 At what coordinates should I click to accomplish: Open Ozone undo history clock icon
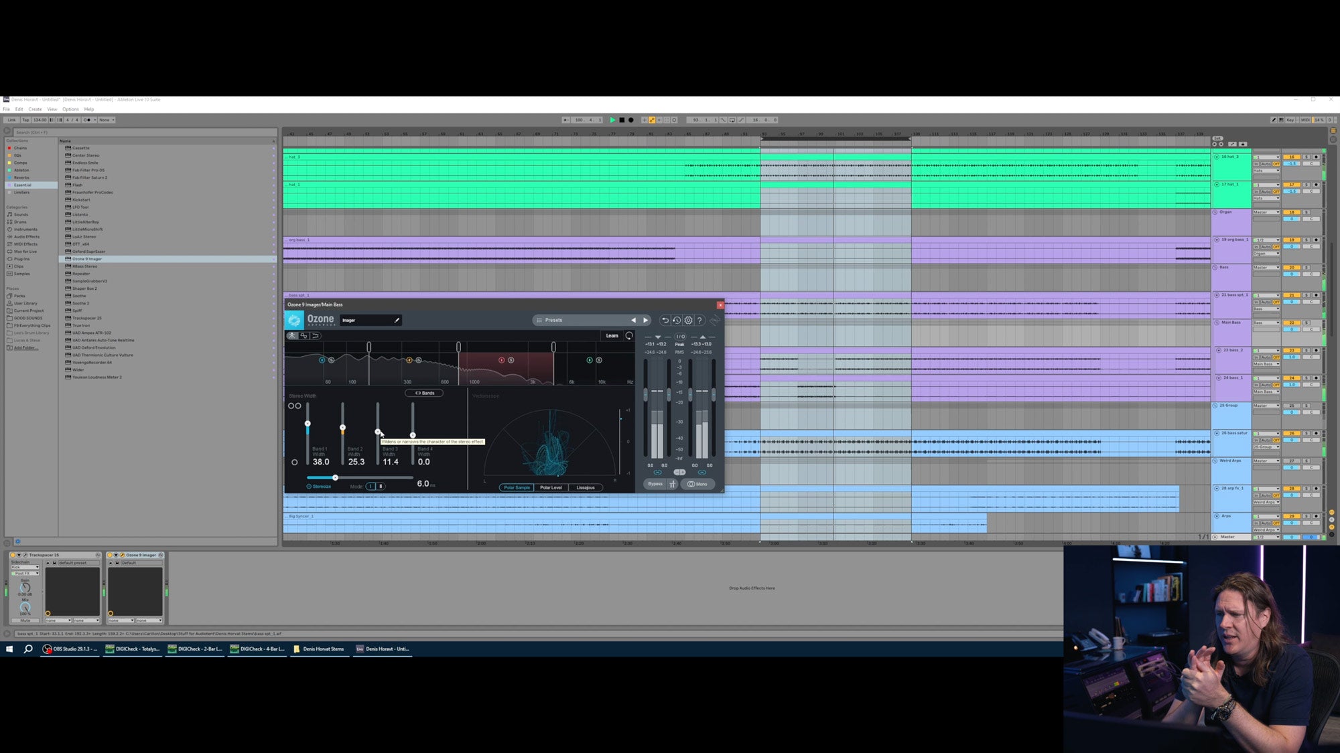pos(677,321)
